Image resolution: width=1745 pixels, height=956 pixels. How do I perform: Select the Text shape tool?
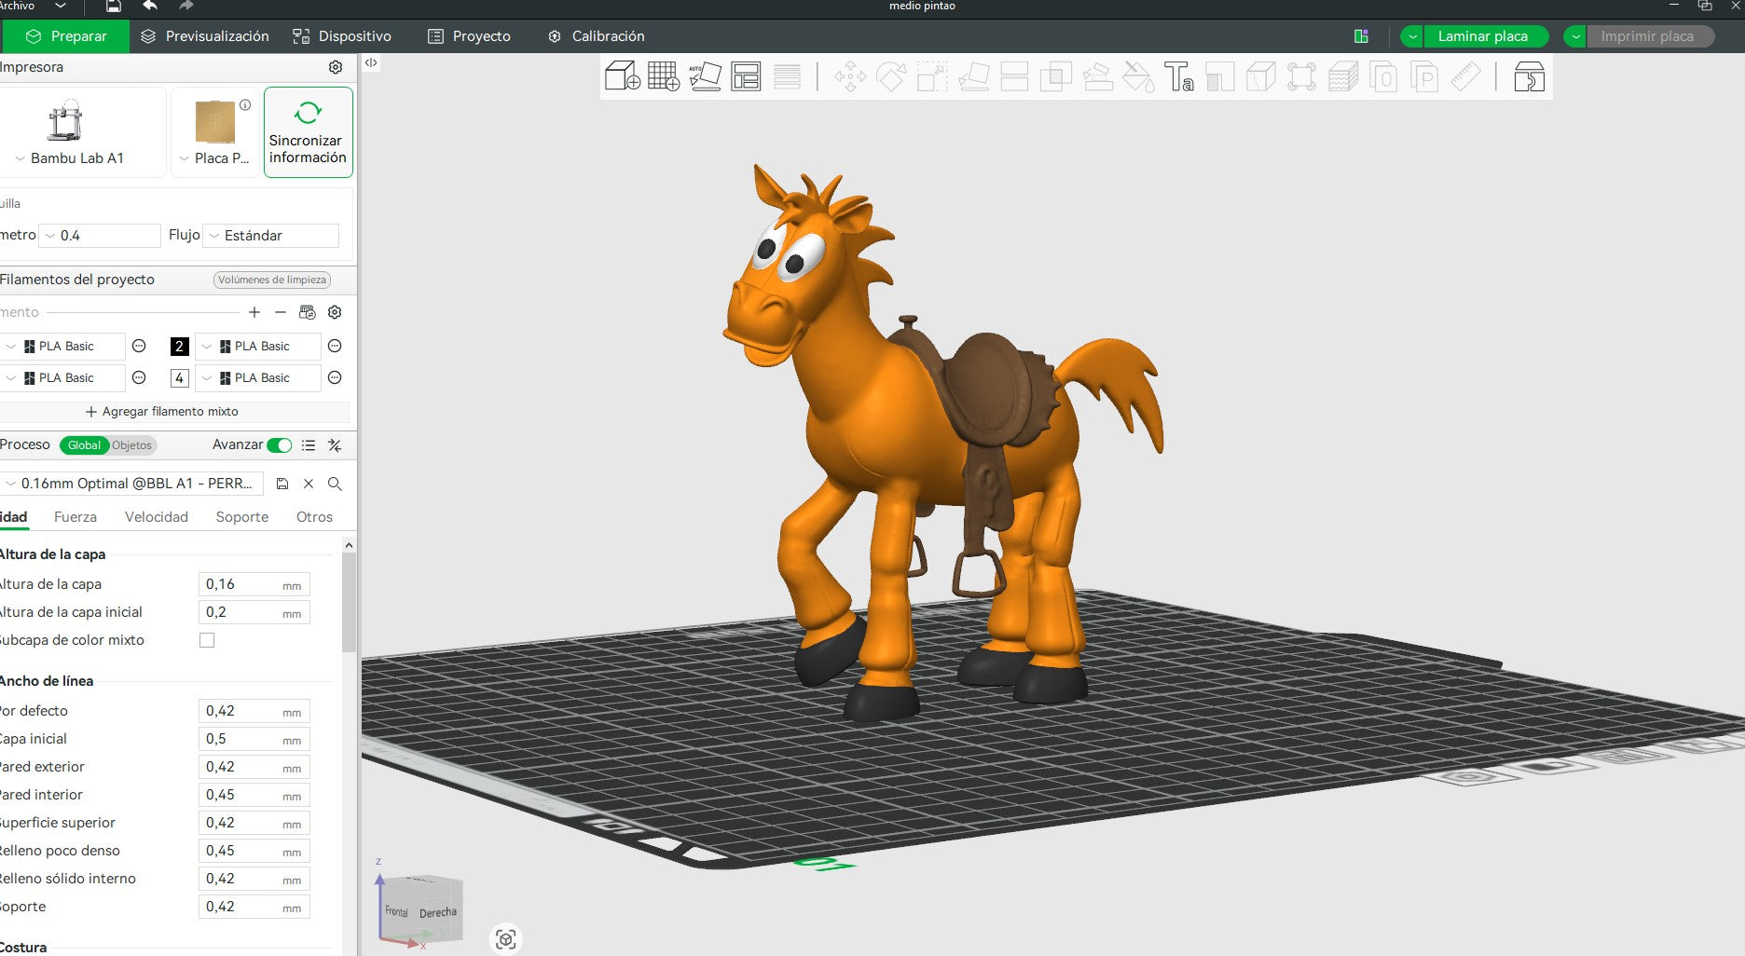pos(1178,76)
